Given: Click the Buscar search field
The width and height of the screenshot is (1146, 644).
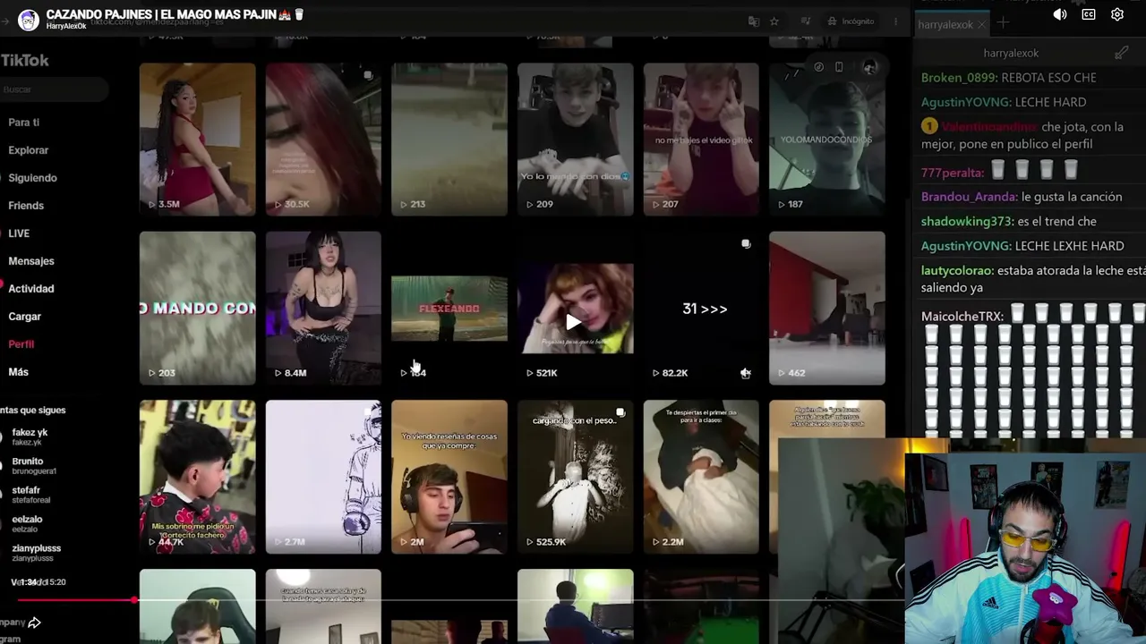Looking at the screenshot, I should (54, 89).
